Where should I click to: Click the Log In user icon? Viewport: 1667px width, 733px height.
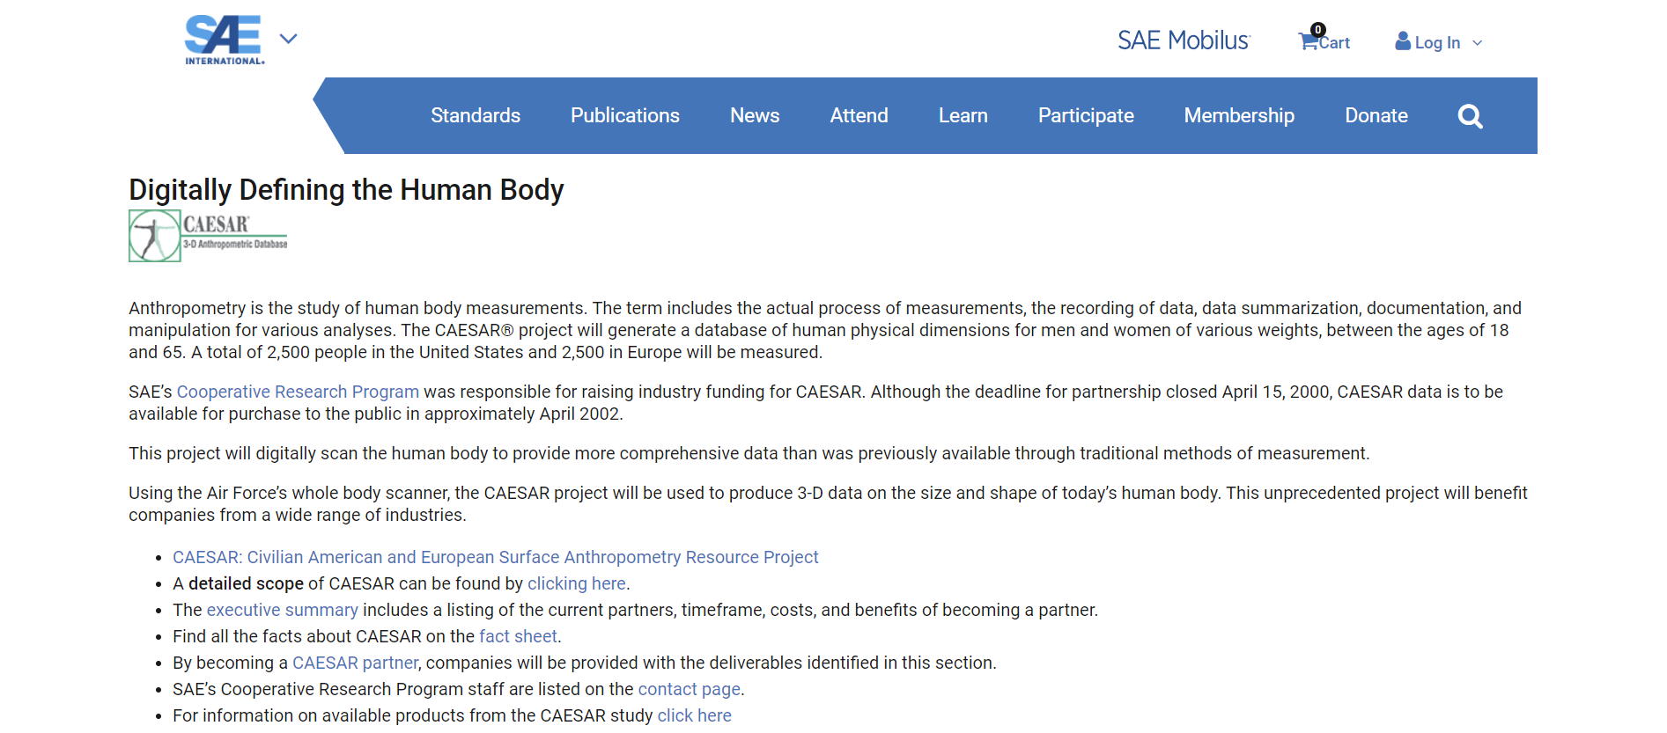[1403, 40]
